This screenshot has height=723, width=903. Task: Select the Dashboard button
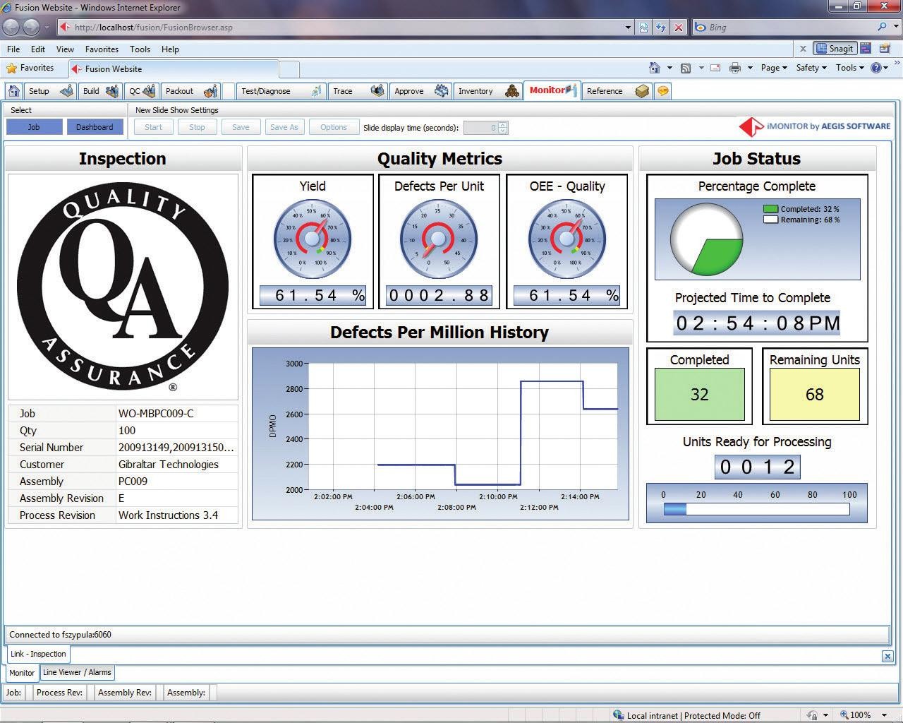pos(95,127)
